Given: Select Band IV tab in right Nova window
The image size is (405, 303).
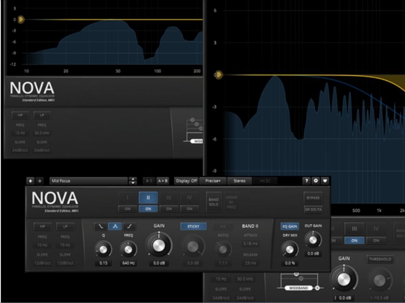Looking at the screenshot, I should click(376, 229).
